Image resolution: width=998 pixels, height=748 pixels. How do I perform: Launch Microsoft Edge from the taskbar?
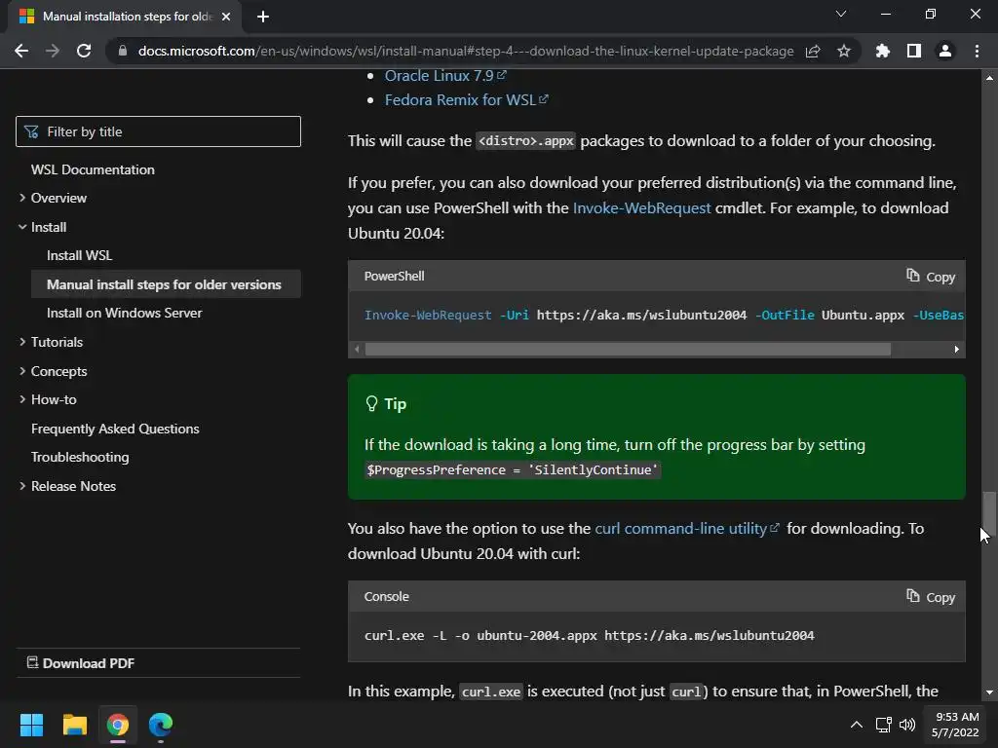click(161, 725)
